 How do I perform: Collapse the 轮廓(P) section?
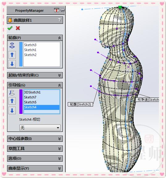pos(60,38)
